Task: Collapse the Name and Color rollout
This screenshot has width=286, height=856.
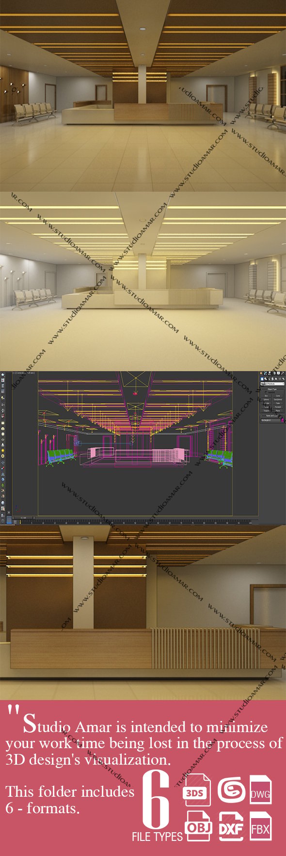Action: pyautogui.click(x=271, y=415)
